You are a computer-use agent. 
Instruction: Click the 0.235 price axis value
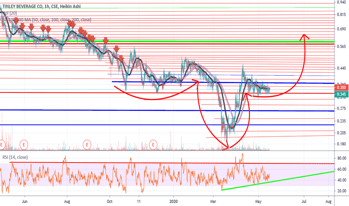point(342,121)
